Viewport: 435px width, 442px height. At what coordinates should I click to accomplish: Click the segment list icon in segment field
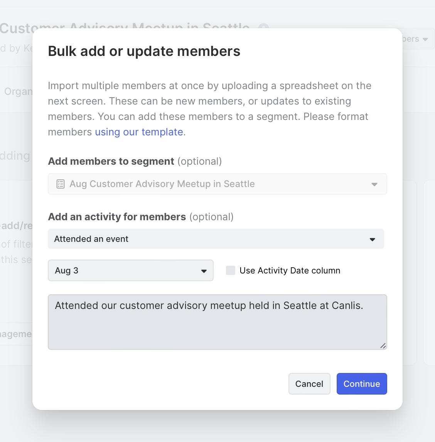pyautogui.click(x=61, y=184)
